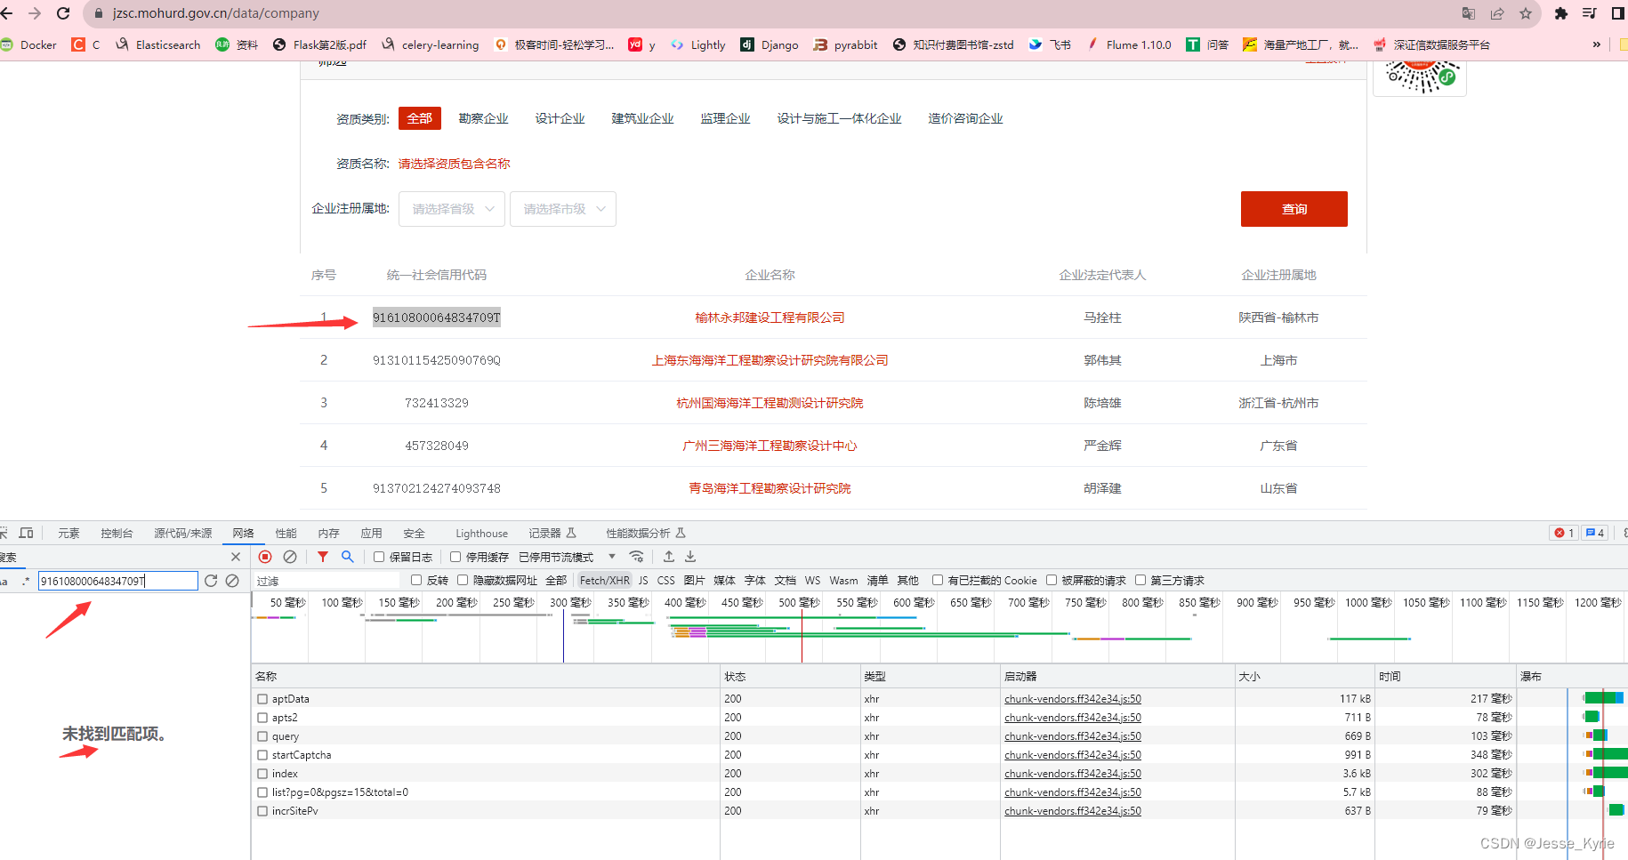The width and height of the screenshot is (1628, 860).
Task: Select the 全部 qualification category button
Action: coord(420,118)
